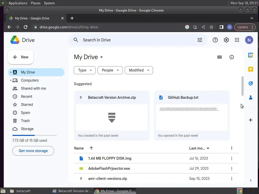Open Google Account avatar in Drive
259x194 pixels.
(249, 40)
